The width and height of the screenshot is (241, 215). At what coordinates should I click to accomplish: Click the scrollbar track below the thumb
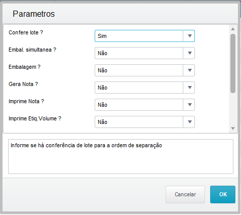coord(233,110)
